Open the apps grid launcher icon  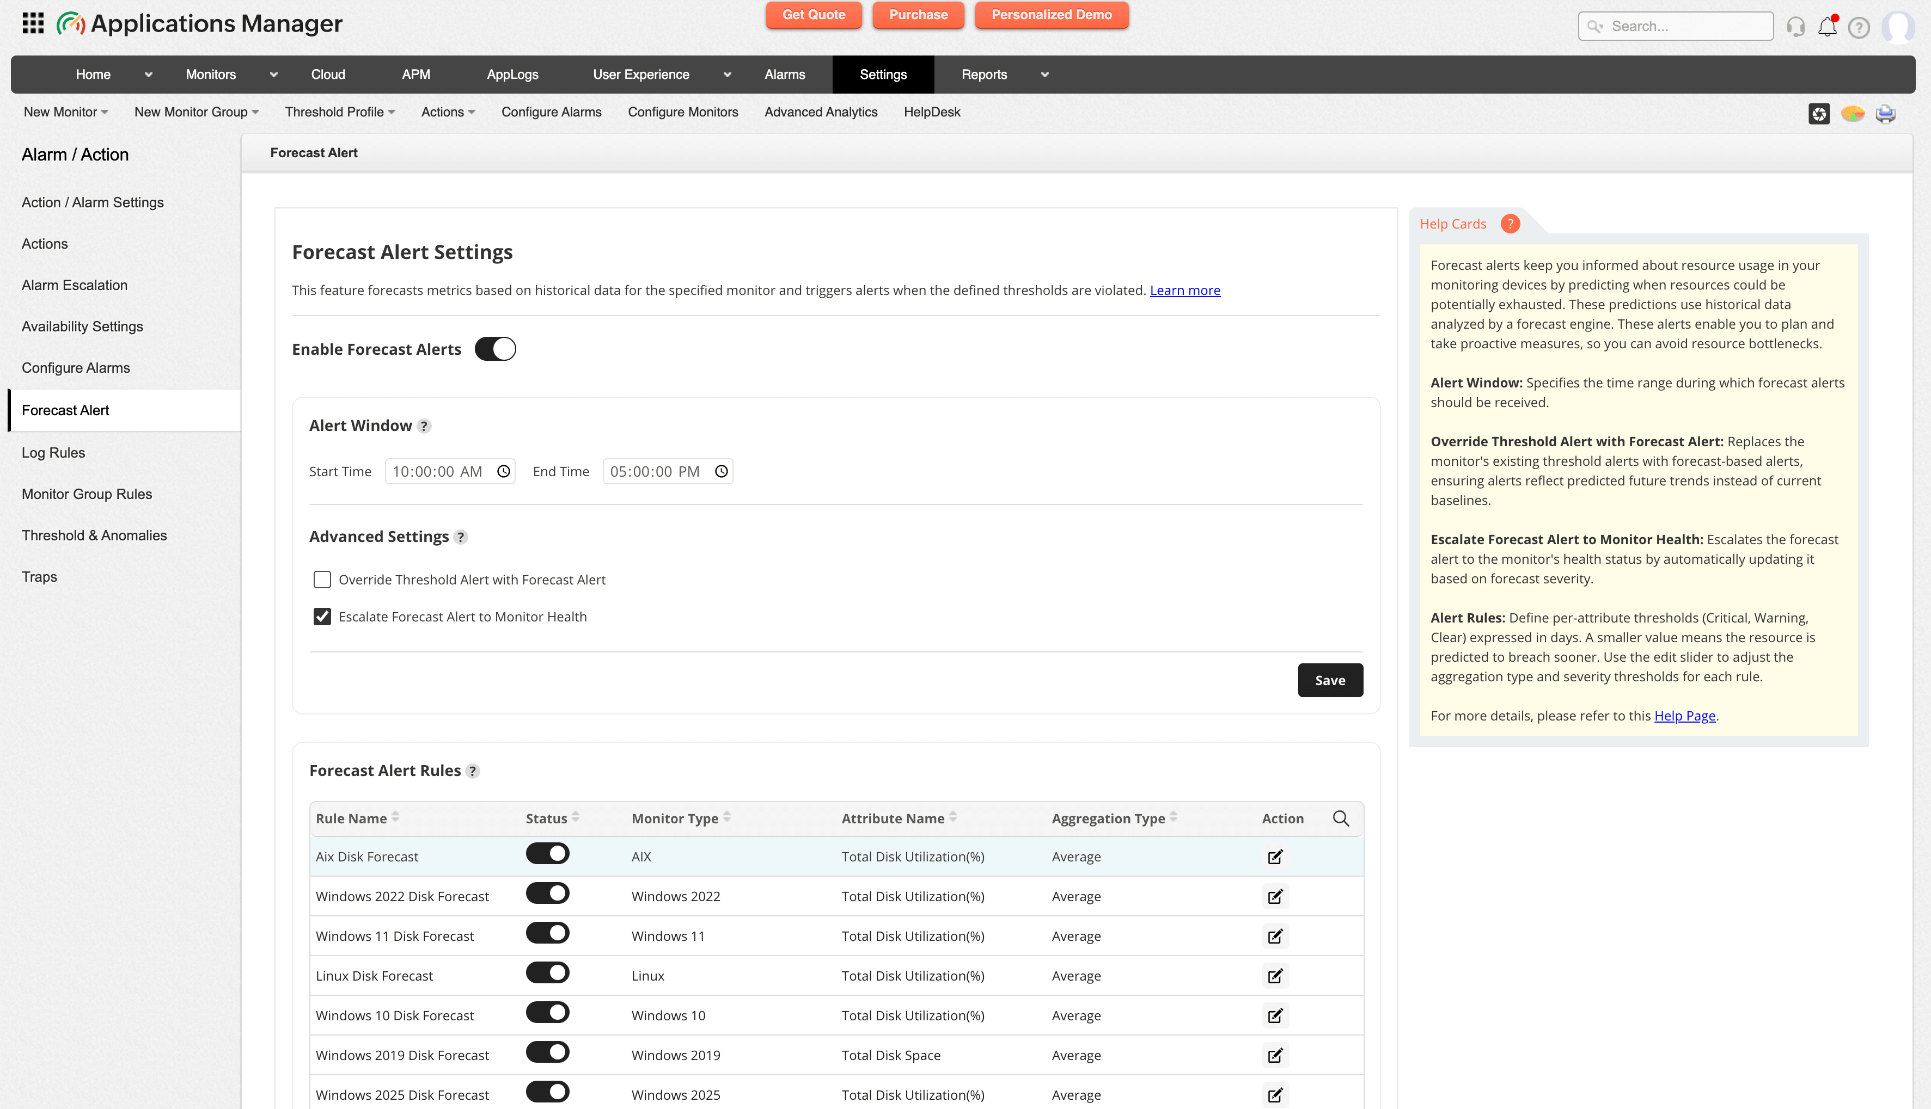coord(33,23)
